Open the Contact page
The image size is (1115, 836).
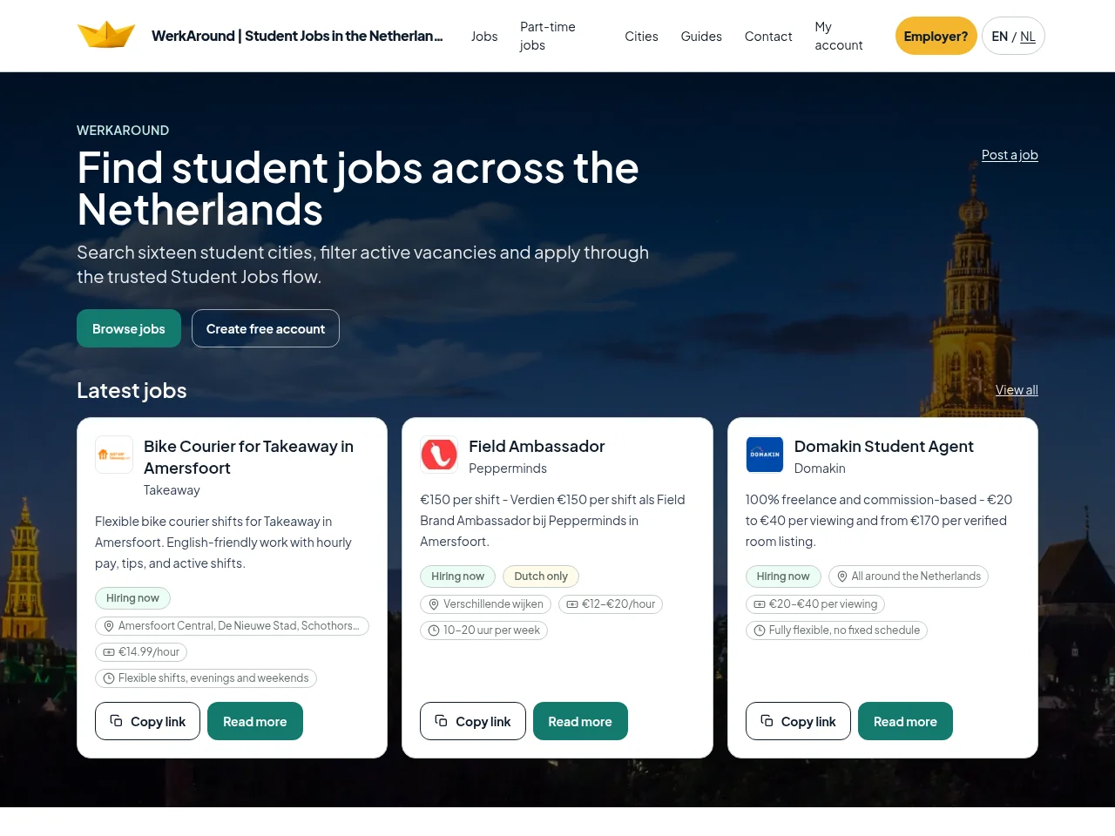(x=768, y=36)
